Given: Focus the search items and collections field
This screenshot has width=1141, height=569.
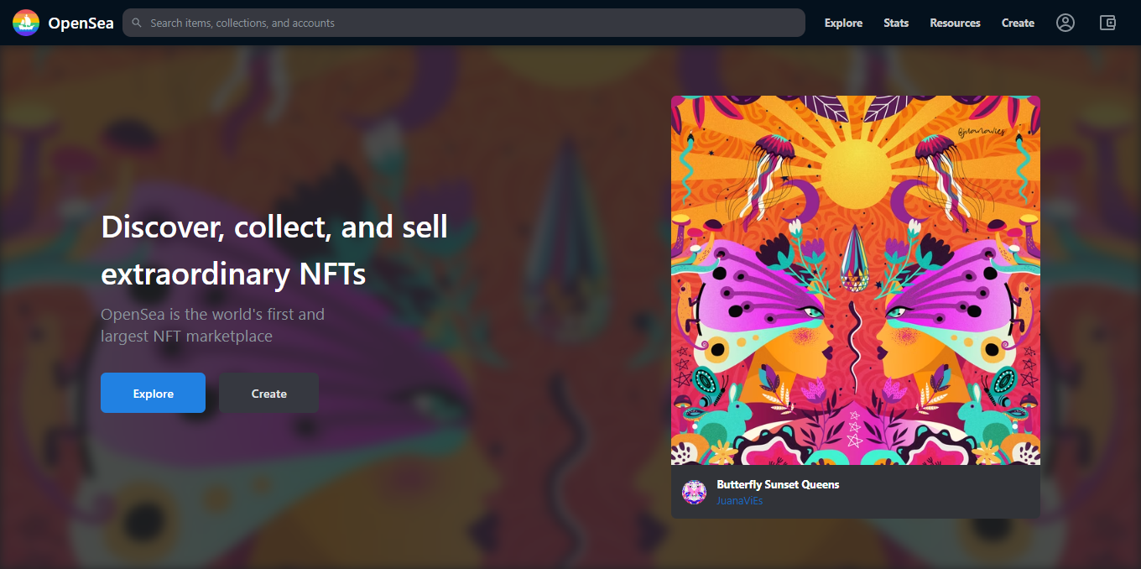Looking at the screenshot, I should click(x=464, y=23).
